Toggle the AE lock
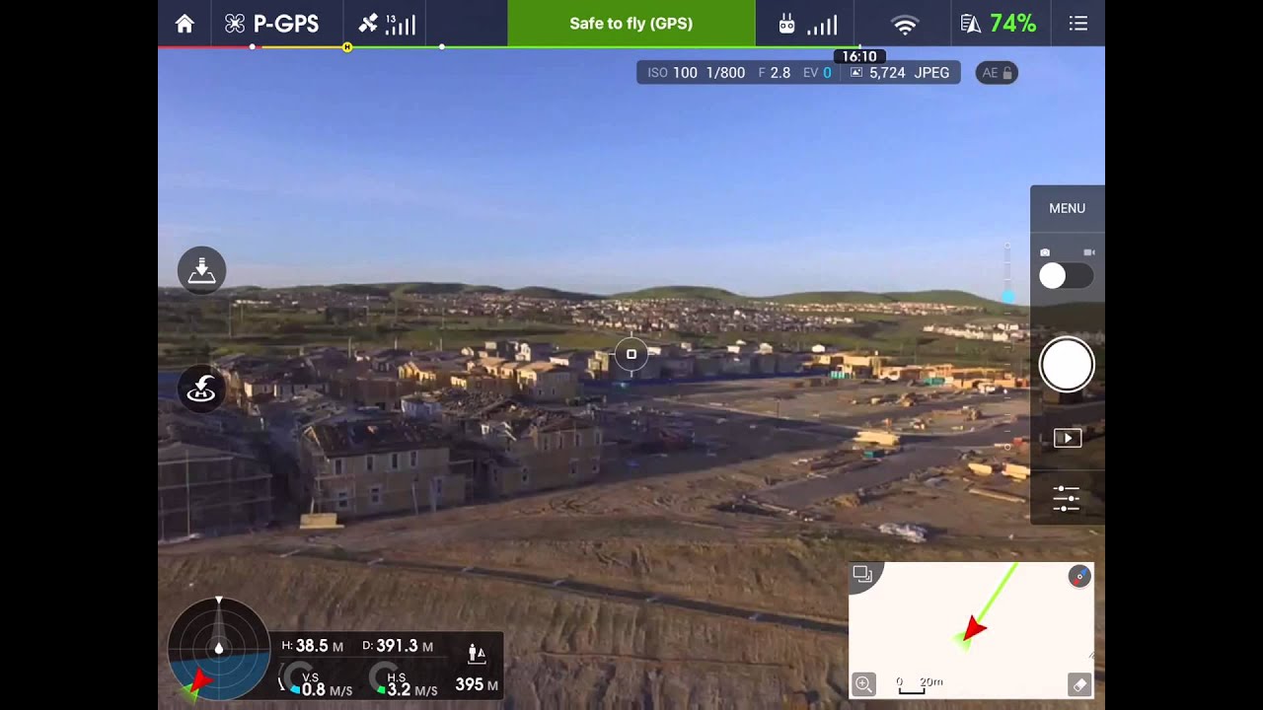Viewport: 1263px width, 710px height. pyautogui.click(x=997, y=73)
